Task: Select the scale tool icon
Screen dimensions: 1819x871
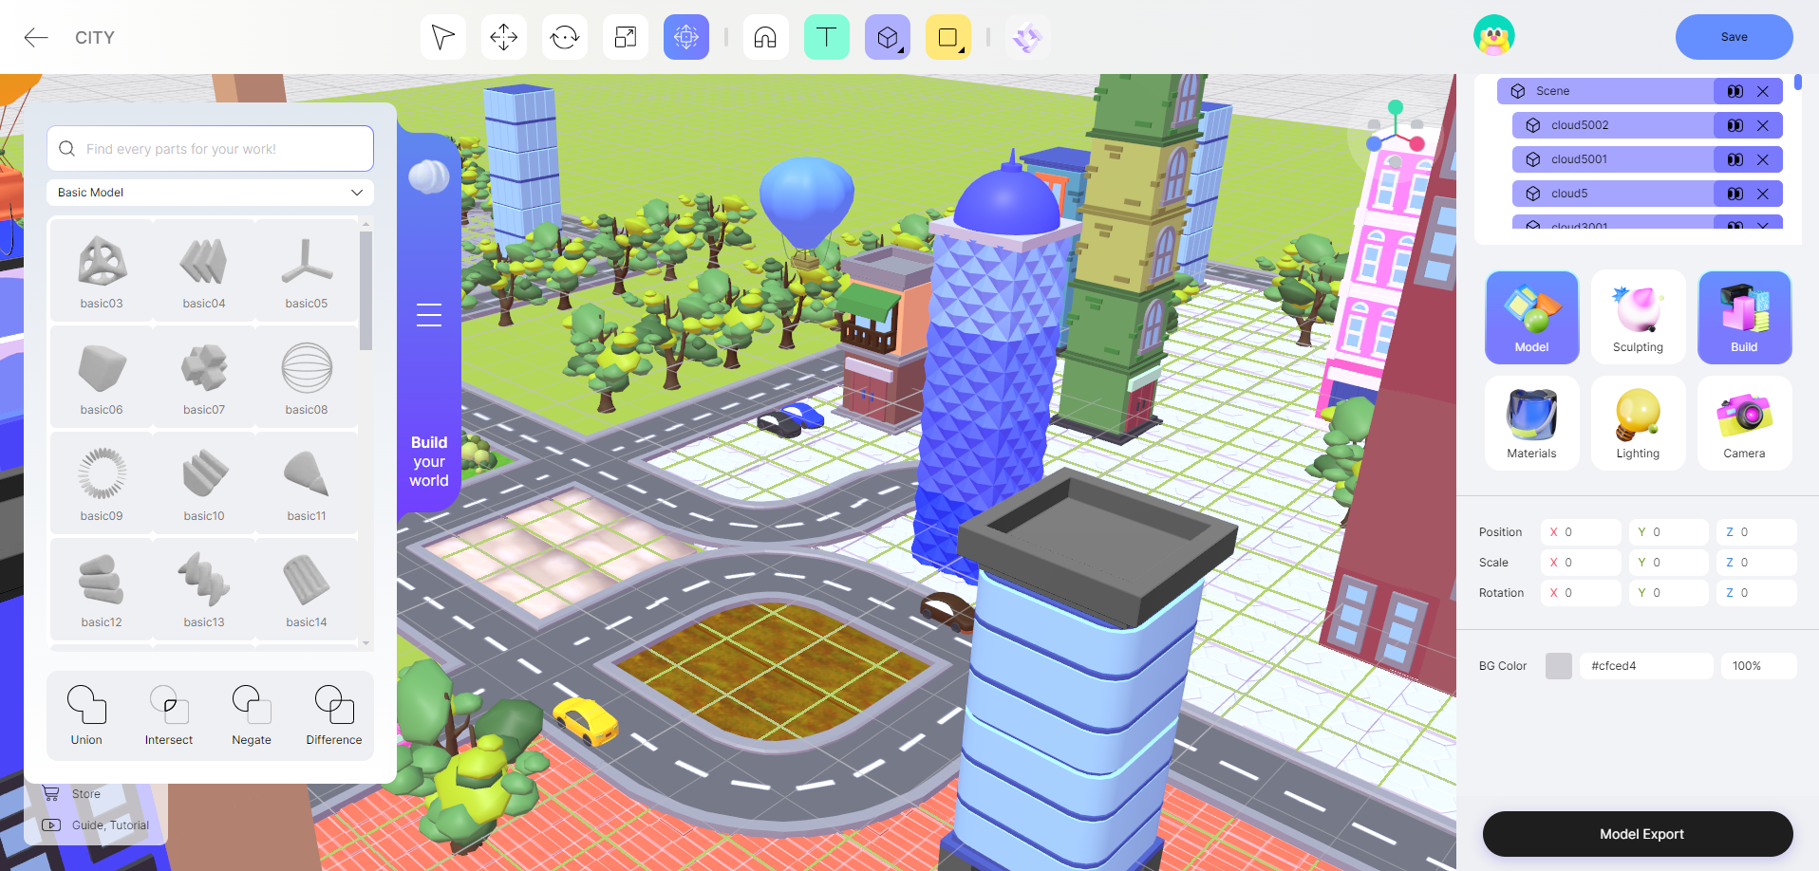Action: tap(625, 38)
